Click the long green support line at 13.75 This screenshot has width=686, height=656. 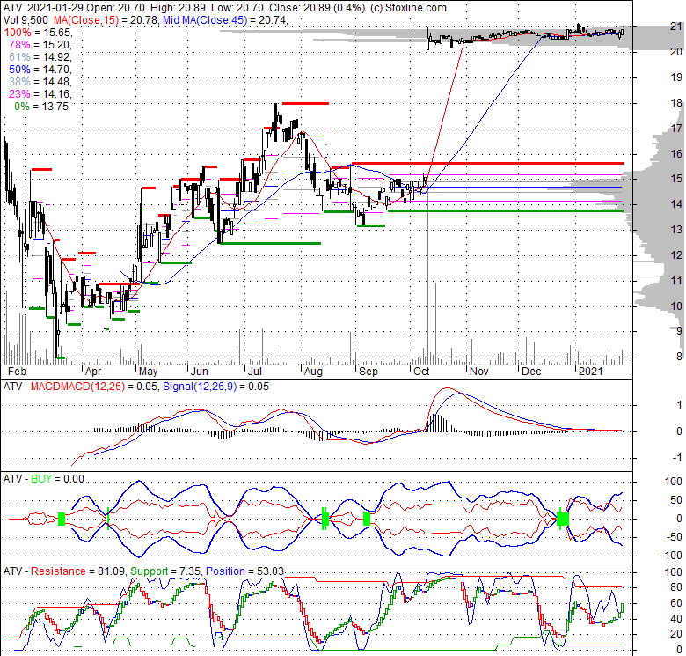click(506, 211)
